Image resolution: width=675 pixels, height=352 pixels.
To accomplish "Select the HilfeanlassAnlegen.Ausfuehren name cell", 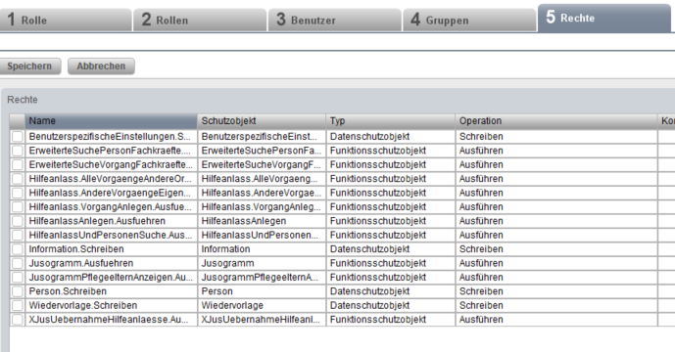I will pos(111,221).
